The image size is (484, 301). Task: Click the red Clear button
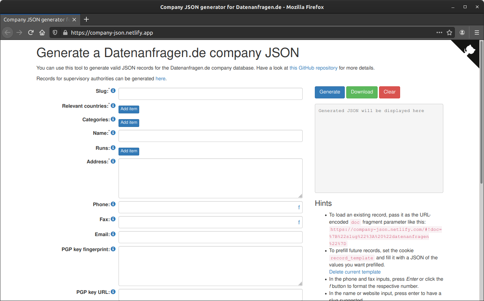point(389,92)
